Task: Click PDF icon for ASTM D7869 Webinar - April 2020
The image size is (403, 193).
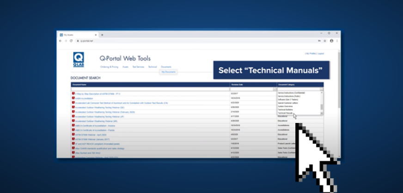Action: coord(73,135)
